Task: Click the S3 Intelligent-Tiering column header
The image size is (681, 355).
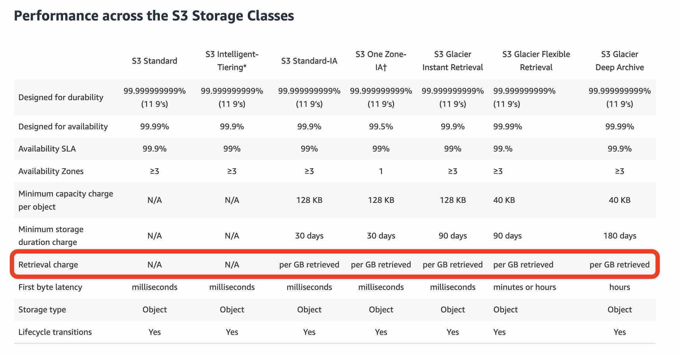Action: pos(232,61)
